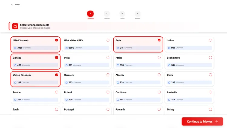Enable the Latino bouquet checkbox

tap(210, 40)
